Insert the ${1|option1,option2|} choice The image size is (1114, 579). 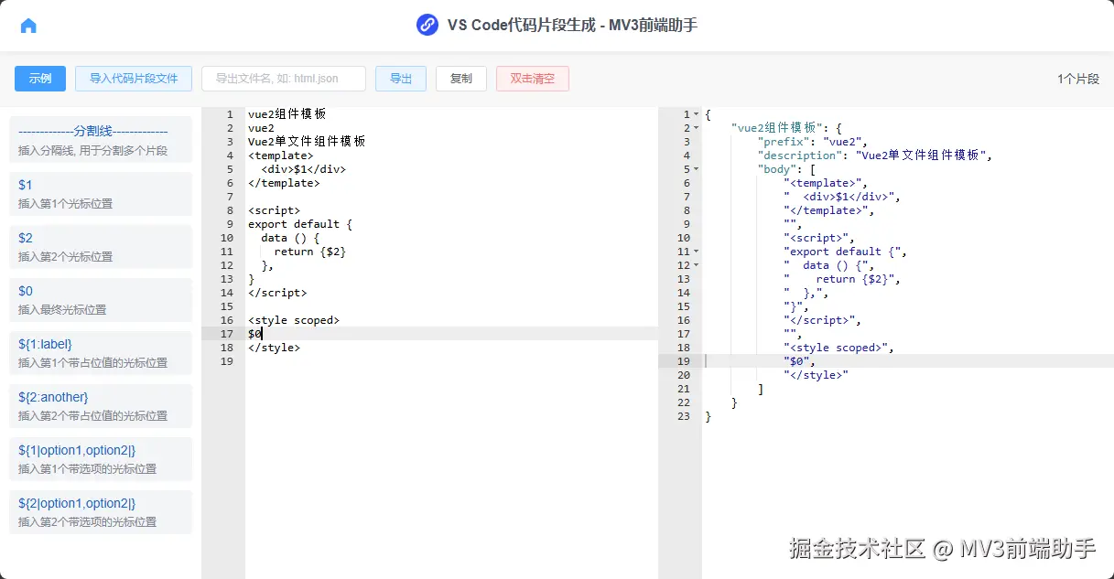click(101, 459)
